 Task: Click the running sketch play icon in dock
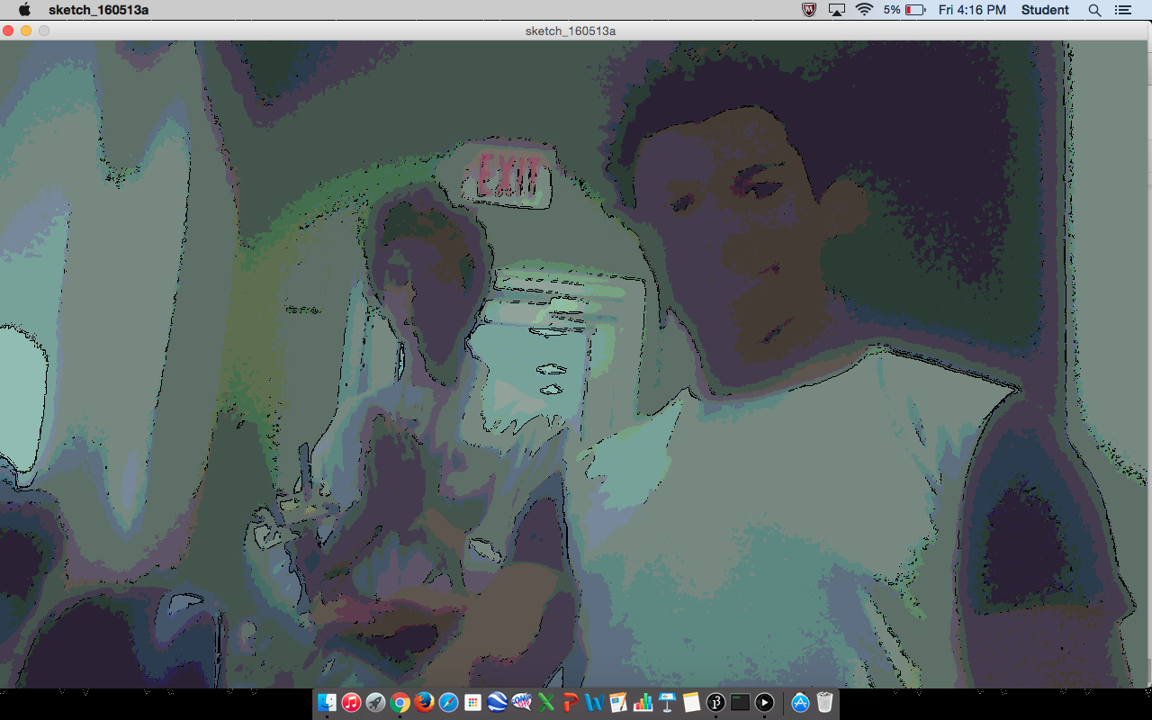pyautogui.click(x=764, y=703)
